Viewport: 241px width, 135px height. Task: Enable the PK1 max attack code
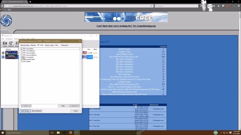[x=22, y=49]
